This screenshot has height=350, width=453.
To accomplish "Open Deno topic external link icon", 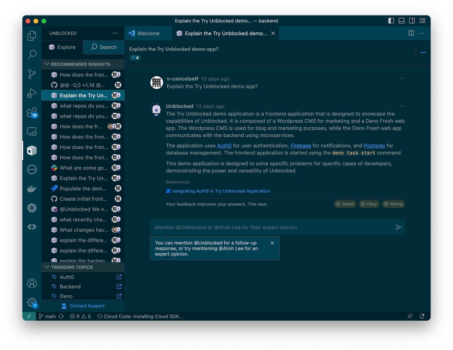I will (x=119, y=296).
